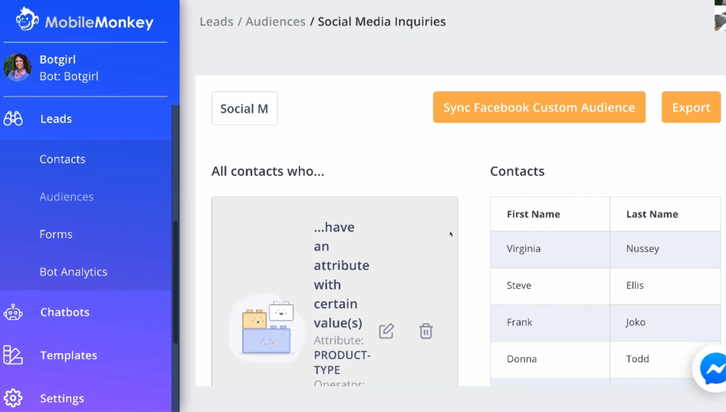
Task: Select the Virginia table cell
Action: point(550,249)
